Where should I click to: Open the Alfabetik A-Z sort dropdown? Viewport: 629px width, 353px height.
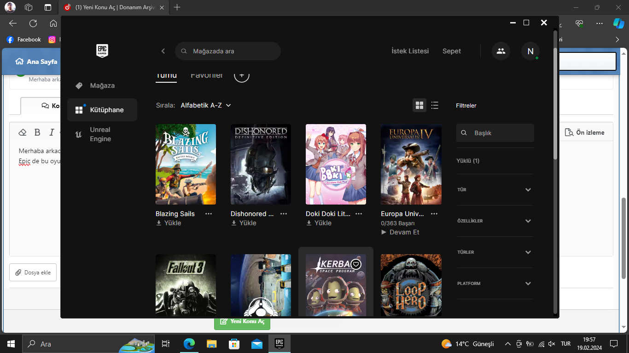(x=206, y=105)
